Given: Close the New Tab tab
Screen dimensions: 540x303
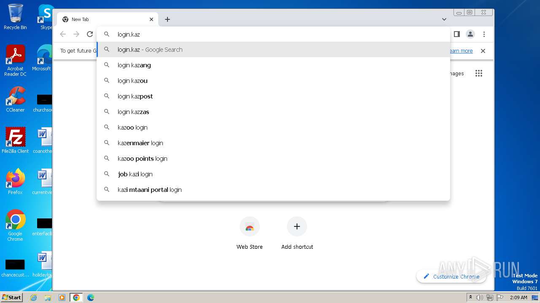Looking at the screenshot, I should (151, 19).
